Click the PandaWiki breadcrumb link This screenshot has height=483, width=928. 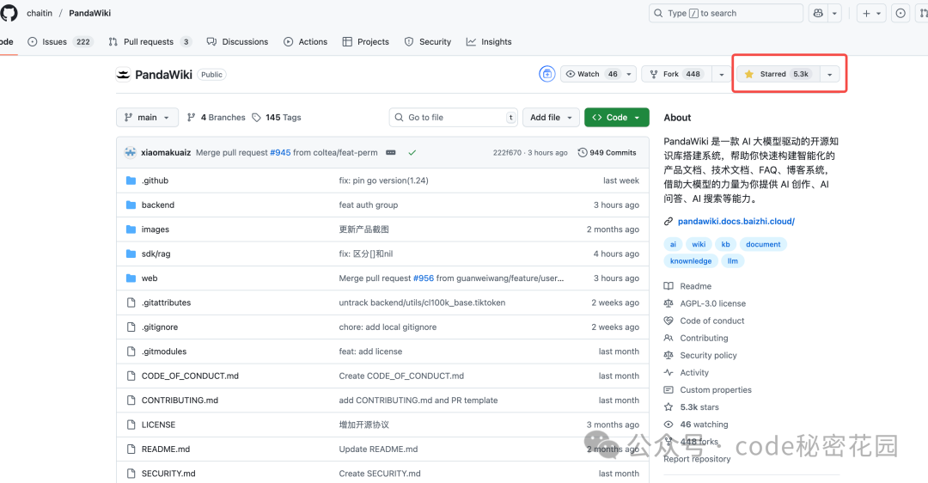click(x=89, y=13)
